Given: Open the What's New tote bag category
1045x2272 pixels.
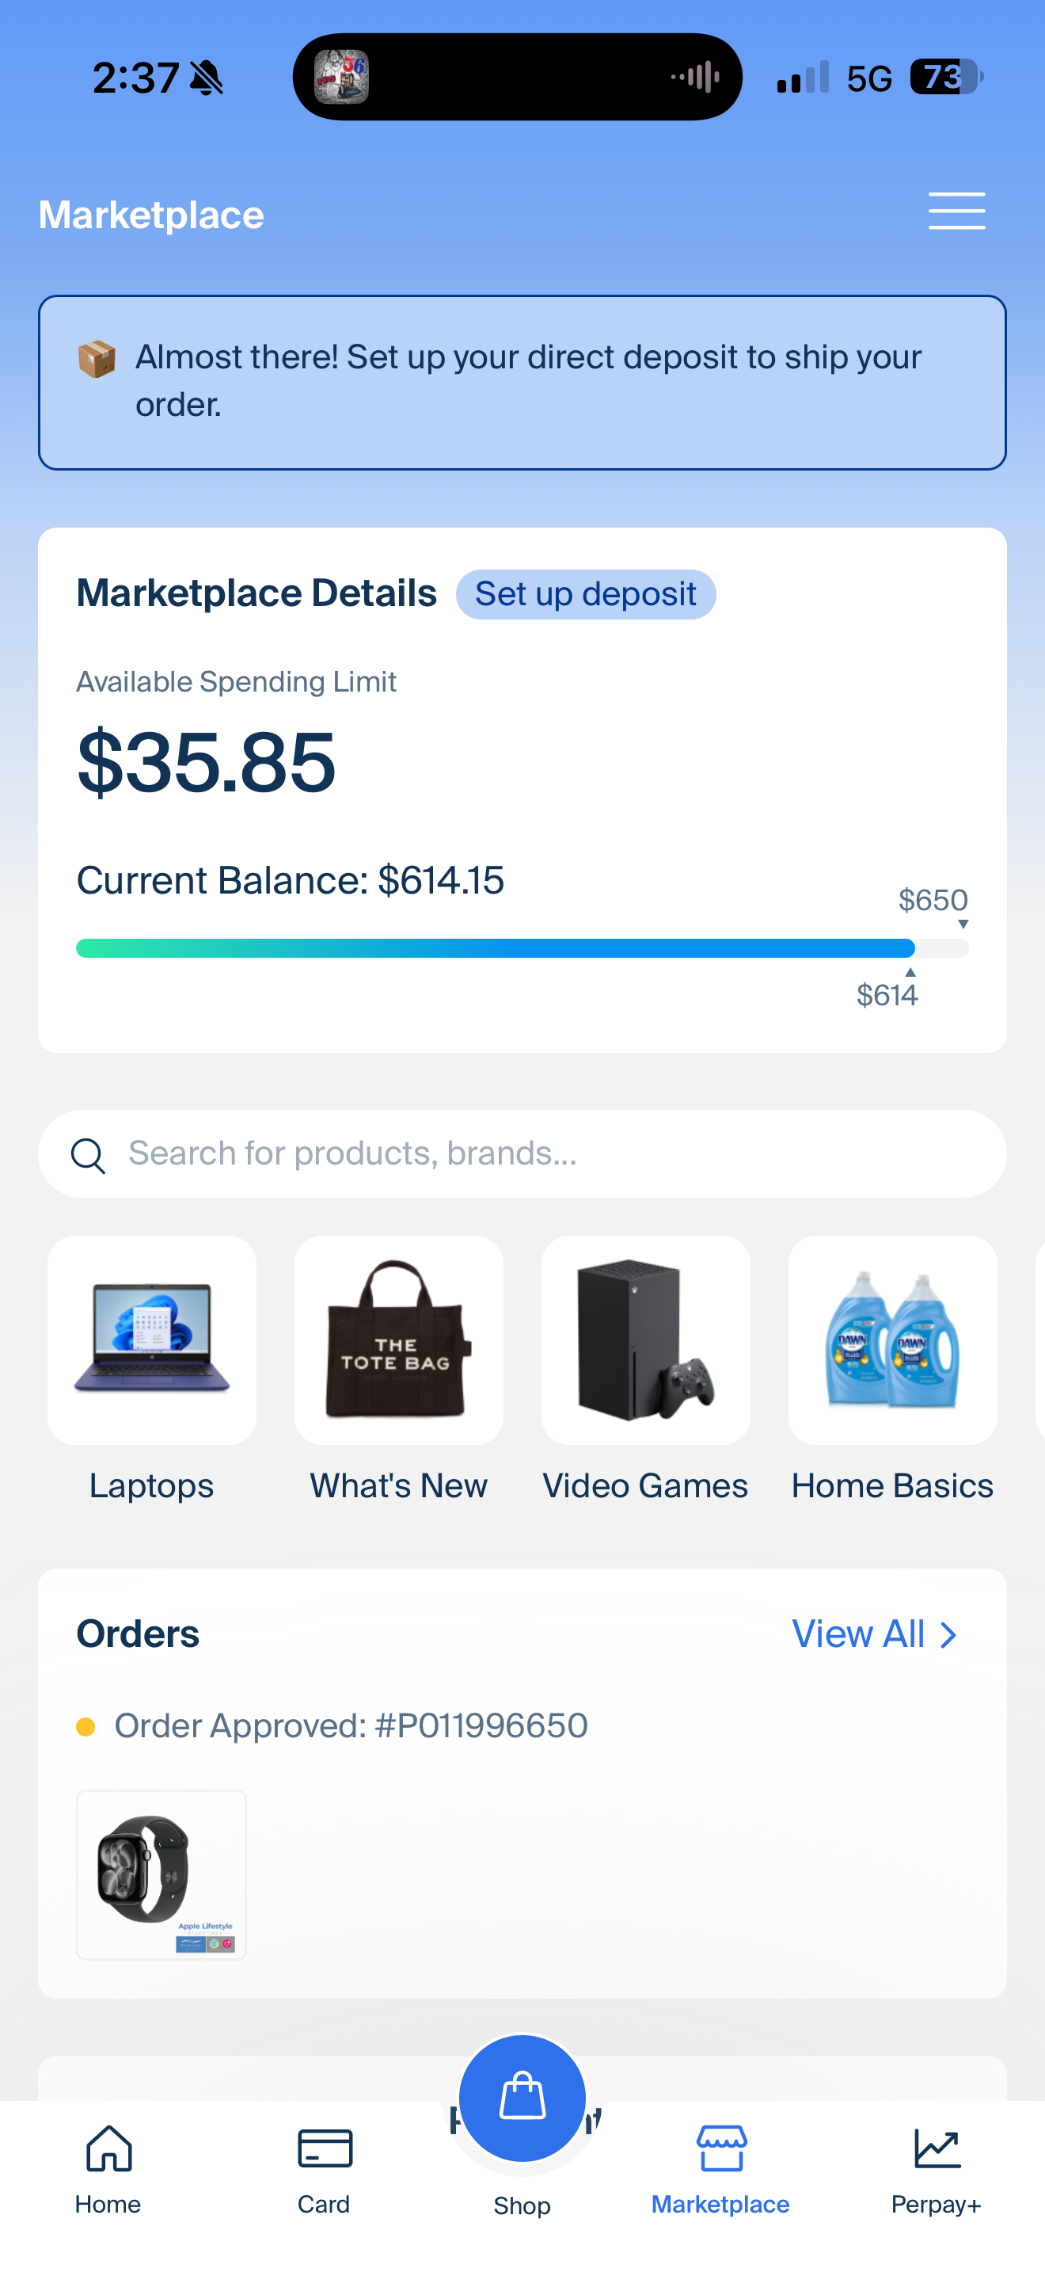Looking at the screenshot, I should (x=398, y=1340).
